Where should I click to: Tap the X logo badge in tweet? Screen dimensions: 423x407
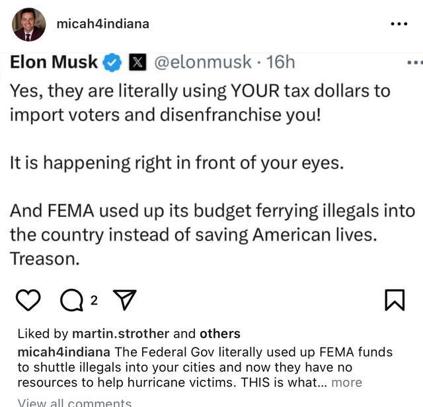pyautogui.click(x=137, y=63)
